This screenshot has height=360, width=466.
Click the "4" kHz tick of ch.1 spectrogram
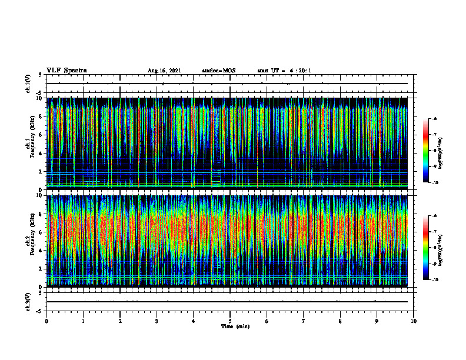click(41, 154)
